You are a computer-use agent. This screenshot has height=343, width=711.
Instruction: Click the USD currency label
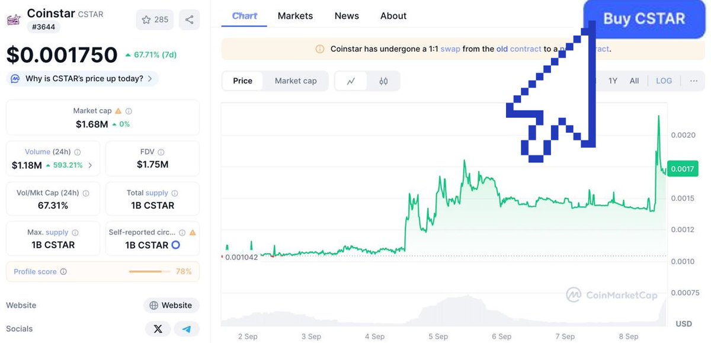(x=684, y=324)
